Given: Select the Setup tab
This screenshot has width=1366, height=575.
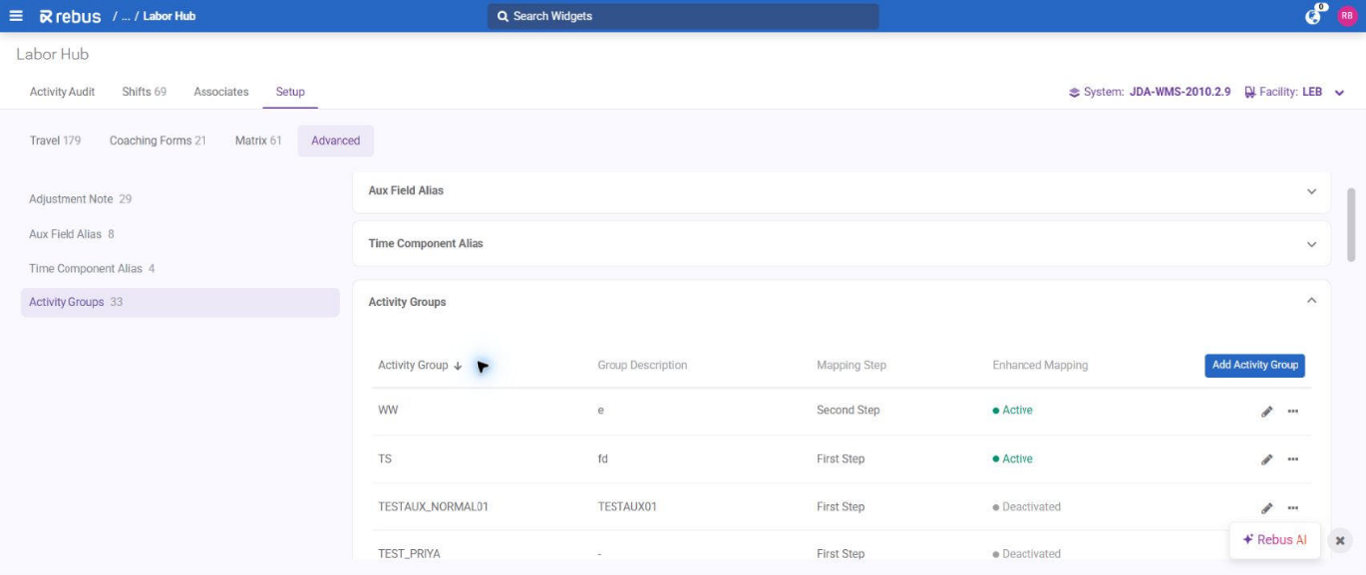Looking at the screenshot, I should [x=290, y=91].
